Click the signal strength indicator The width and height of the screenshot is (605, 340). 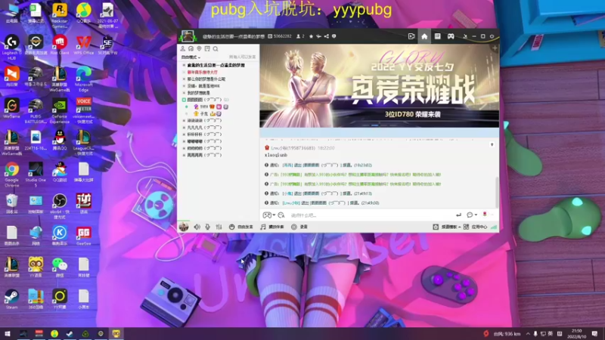[x=494, y=227]
